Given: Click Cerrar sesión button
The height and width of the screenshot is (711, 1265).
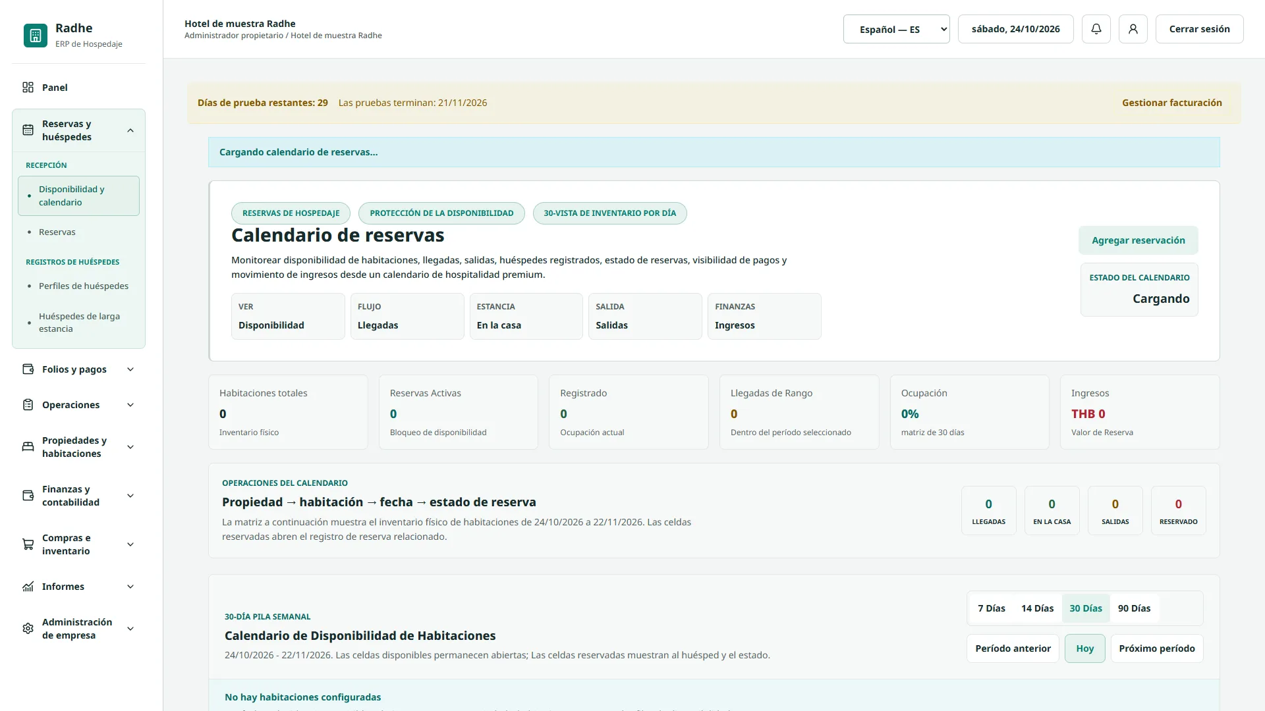Looking at the screenshot, I should 1200,29.
